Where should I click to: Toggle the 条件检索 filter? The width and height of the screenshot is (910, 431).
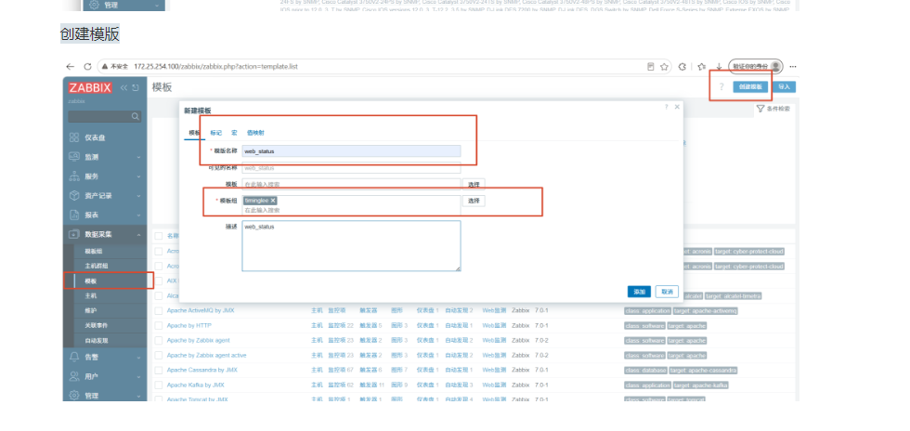[x=773, y=109]
